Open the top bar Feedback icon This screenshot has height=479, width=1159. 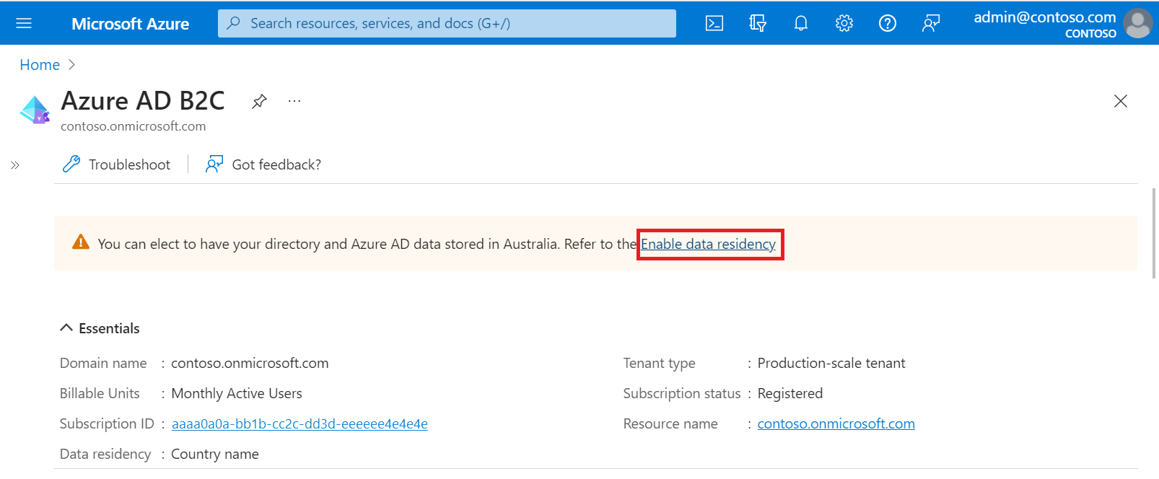(930, 23)
